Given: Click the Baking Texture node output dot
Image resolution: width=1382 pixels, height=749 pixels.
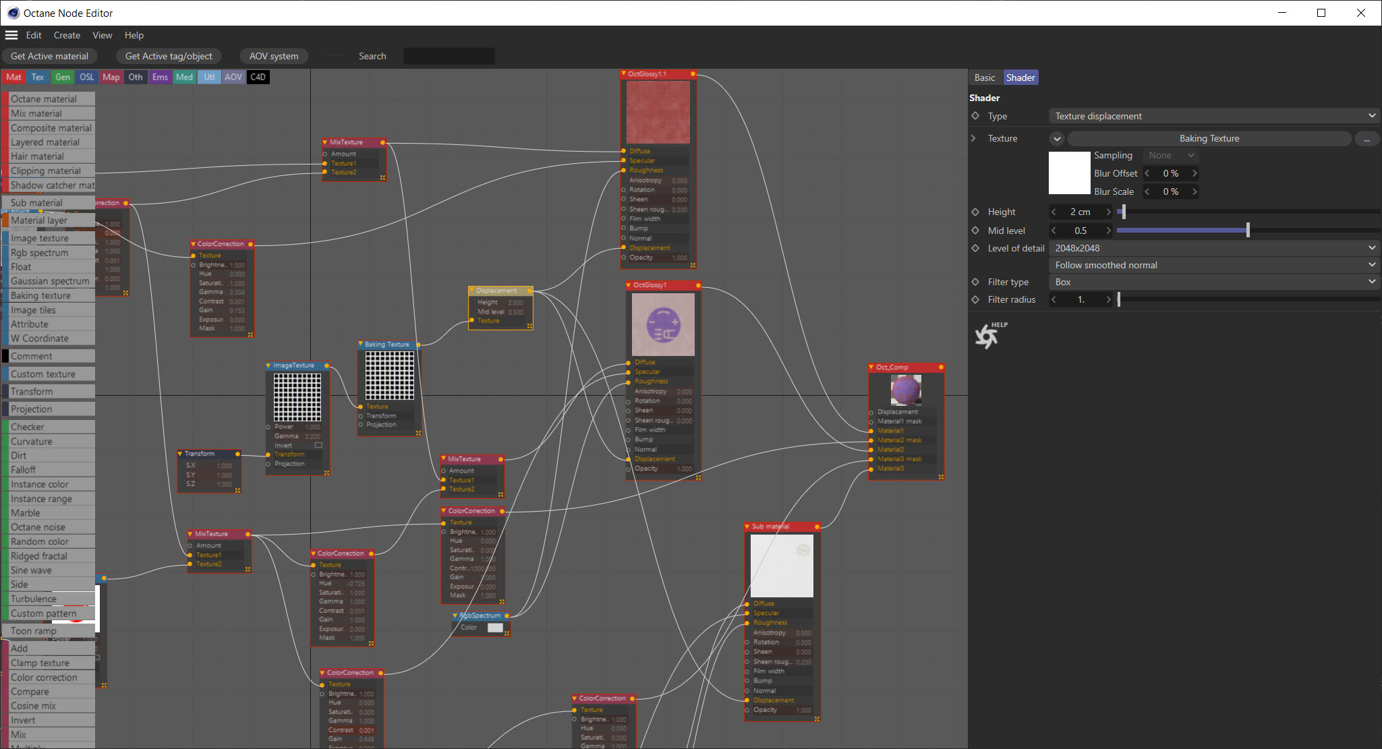Looking at the screenshot, I should click(419, 344).
